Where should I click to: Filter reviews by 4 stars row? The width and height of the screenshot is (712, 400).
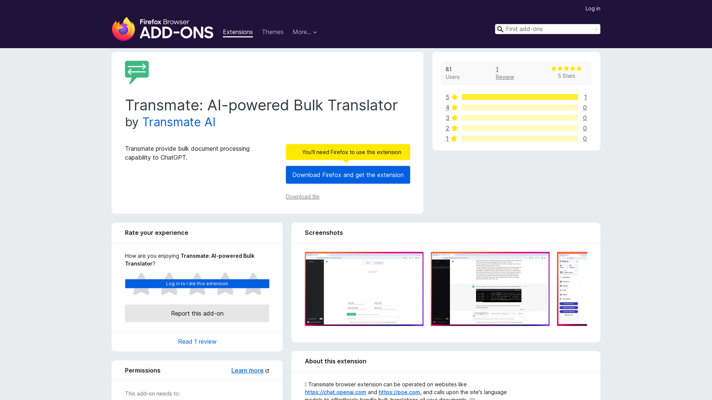click(x=516, y=108)
